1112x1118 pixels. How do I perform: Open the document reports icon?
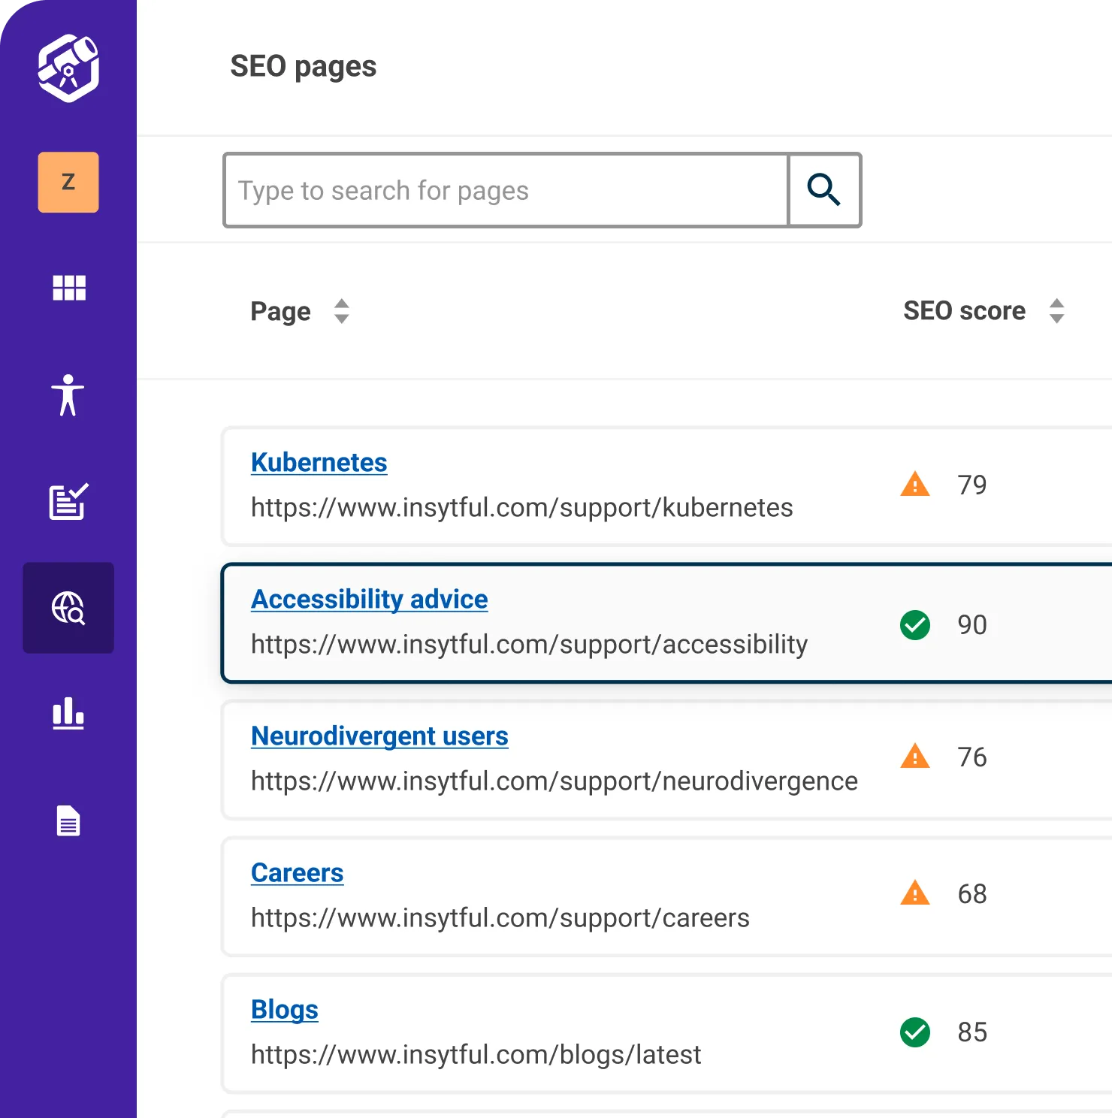click(x=68, y=820)
